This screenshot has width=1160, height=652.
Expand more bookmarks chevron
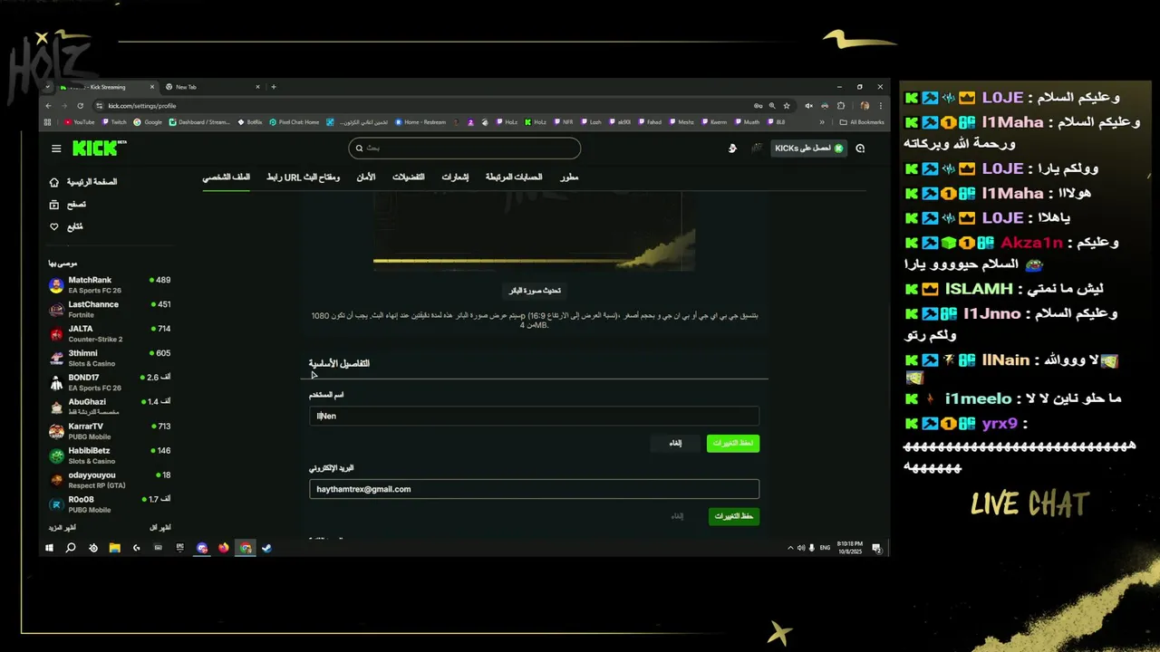click(822, 122)
